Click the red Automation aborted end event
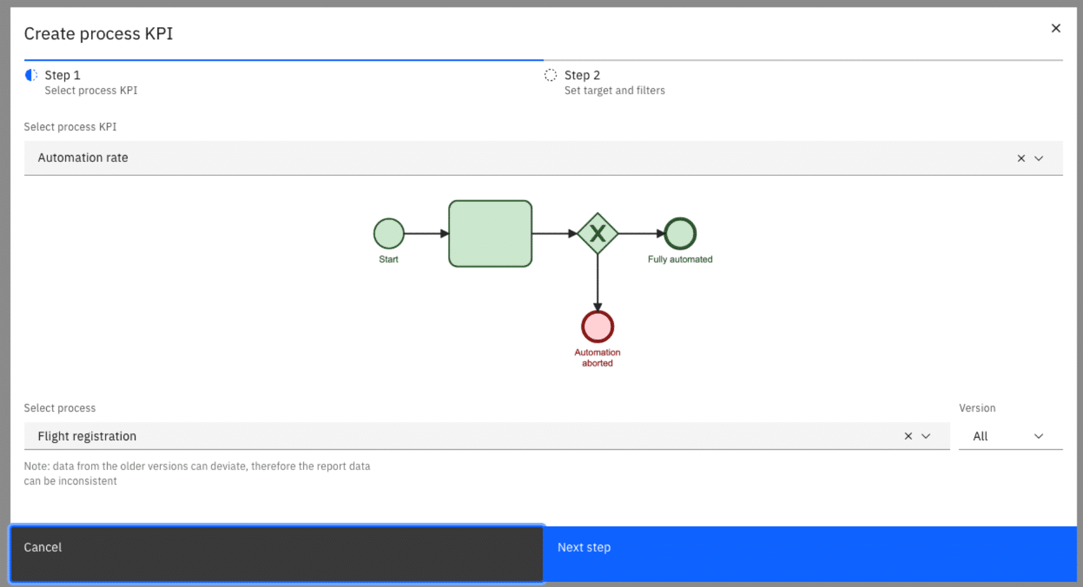 [598, 326]
